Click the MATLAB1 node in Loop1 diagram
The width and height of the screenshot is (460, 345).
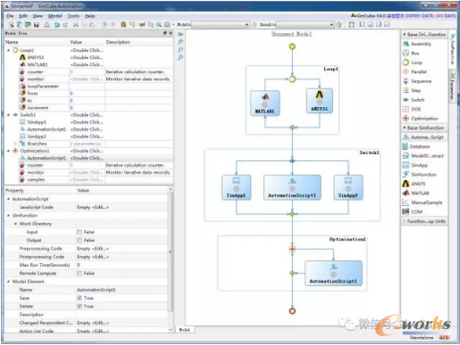pos(265,103)
